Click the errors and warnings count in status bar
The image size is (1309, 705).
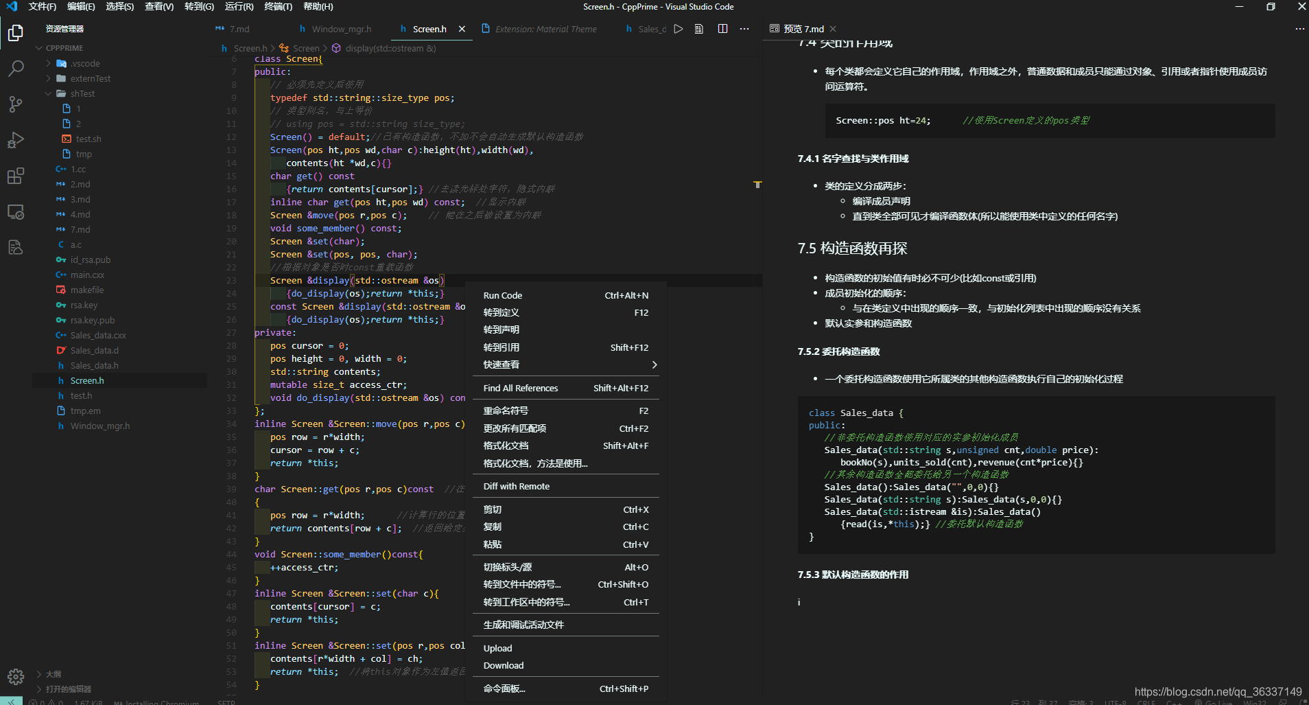click(x=46, y=702)
